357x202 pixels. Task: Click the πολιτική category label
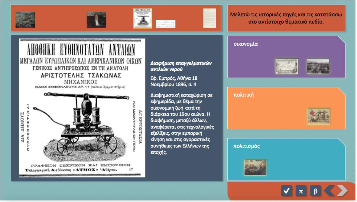click(243, 95)
